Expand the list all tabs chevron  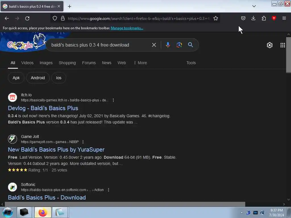(x=254, y=6)
